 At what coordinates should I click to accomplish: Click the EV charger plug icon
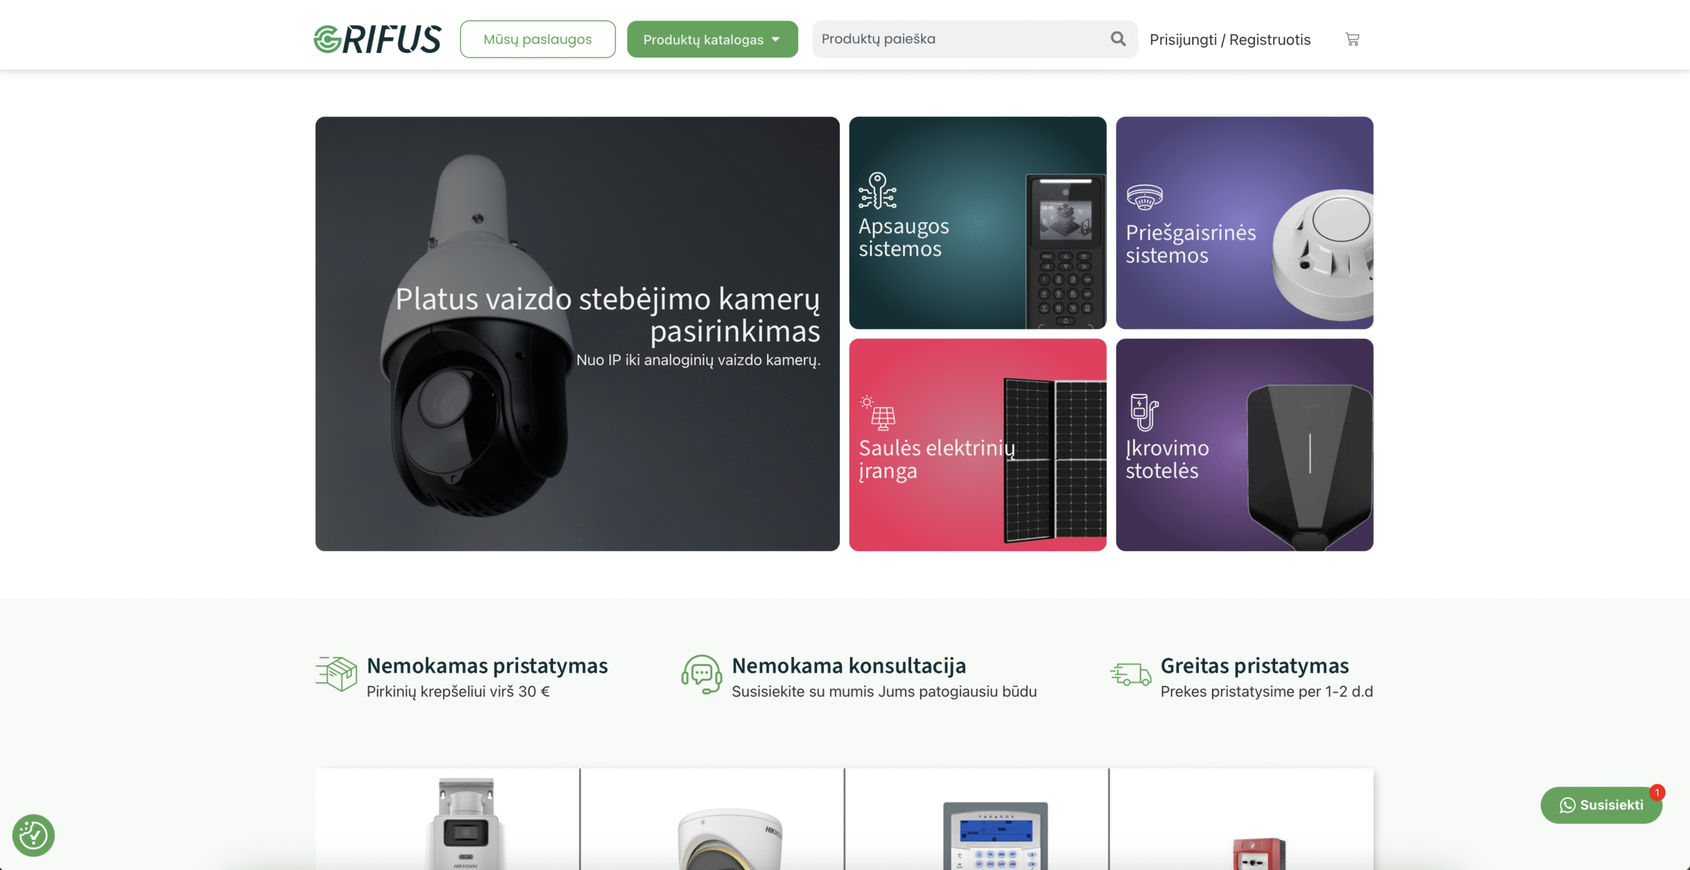[1143, 411]
